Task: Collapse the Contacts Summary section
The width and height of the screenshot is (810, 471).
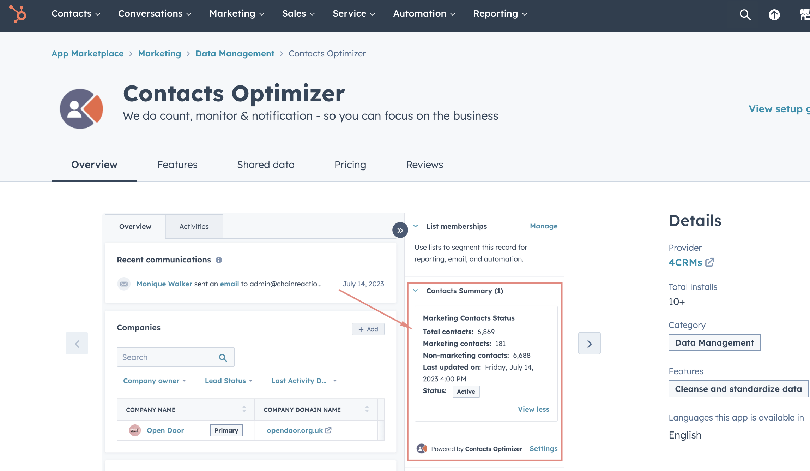Action: pos(416,291)
